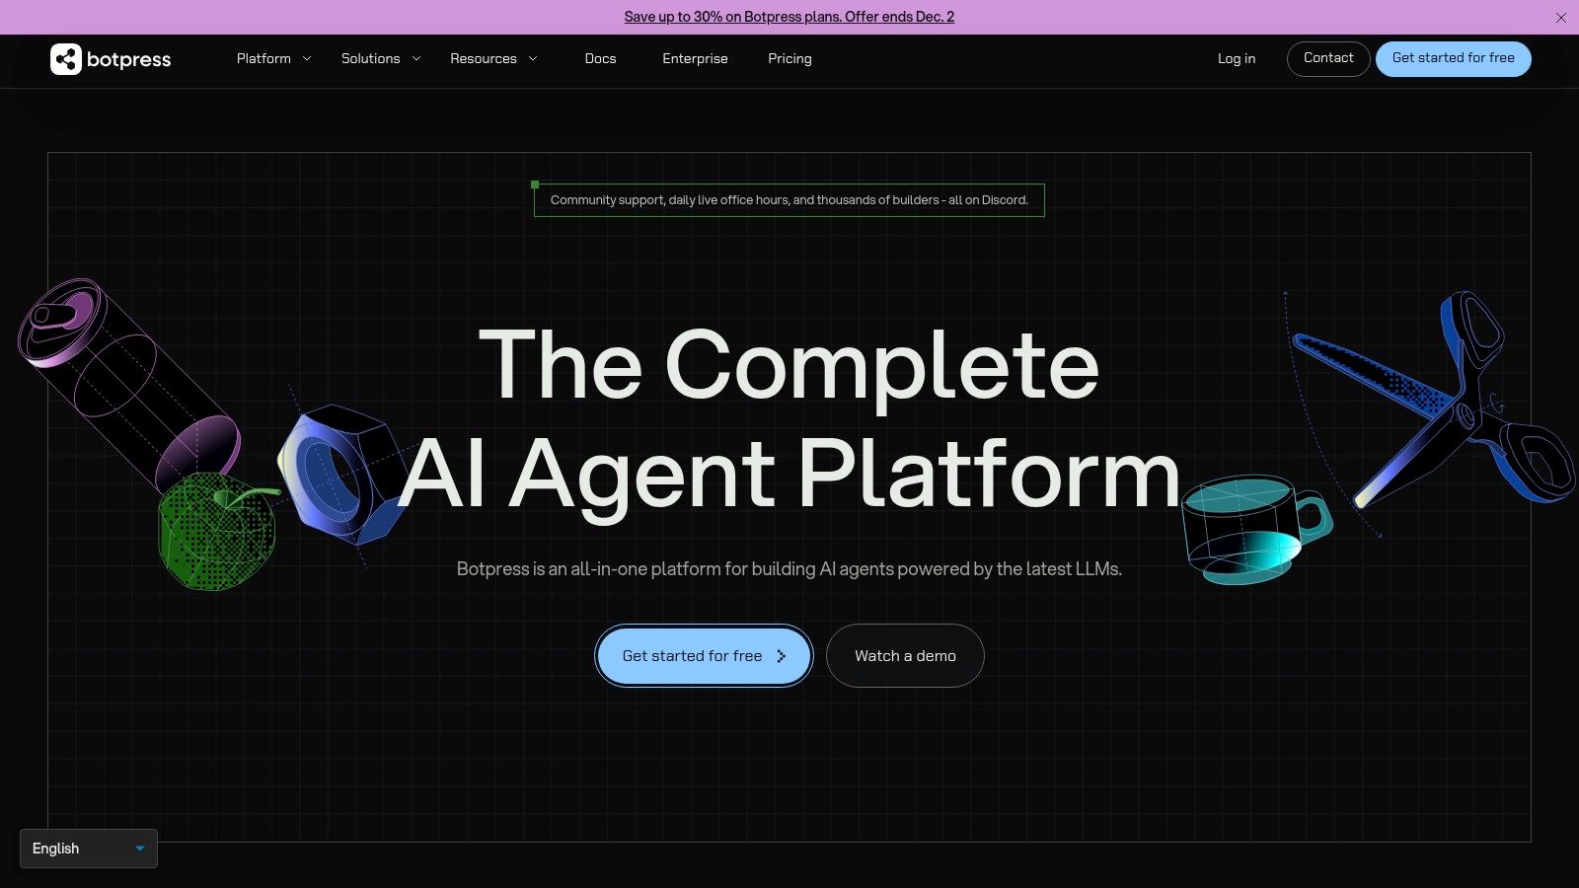This screenshot has height=888, width=1579.
Task: Expand the Solutions chevron arrow
Action: coord(416,59)
